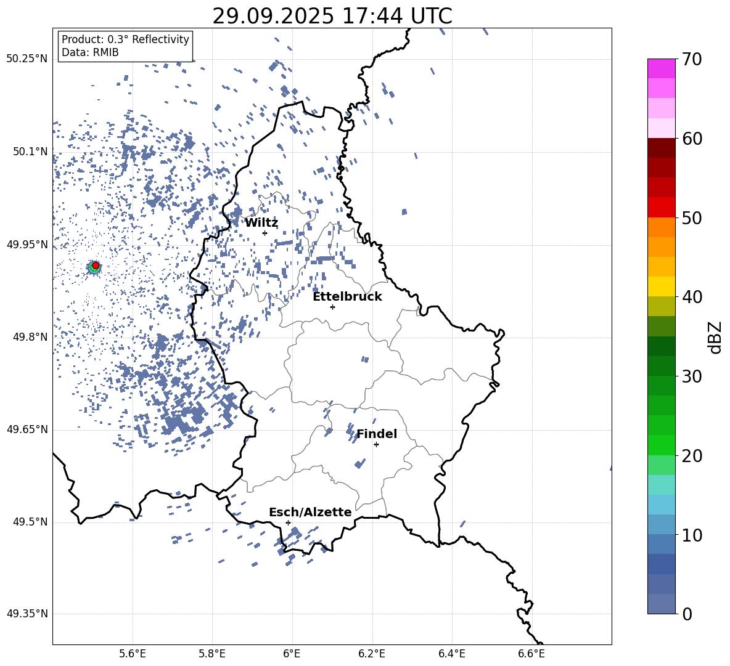Image resolution: width=730 pixels, height=666 pixels.
Task: Click the dark green colorbar segment near 30
Action: coord(661,366)
